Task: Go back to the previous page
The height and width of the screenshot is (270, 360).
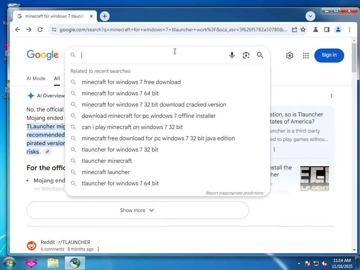Action: [x=18, y=30]
